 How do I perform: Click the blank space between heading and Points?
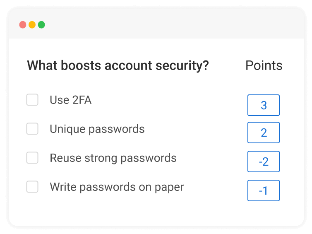click(x=227, y=65)
